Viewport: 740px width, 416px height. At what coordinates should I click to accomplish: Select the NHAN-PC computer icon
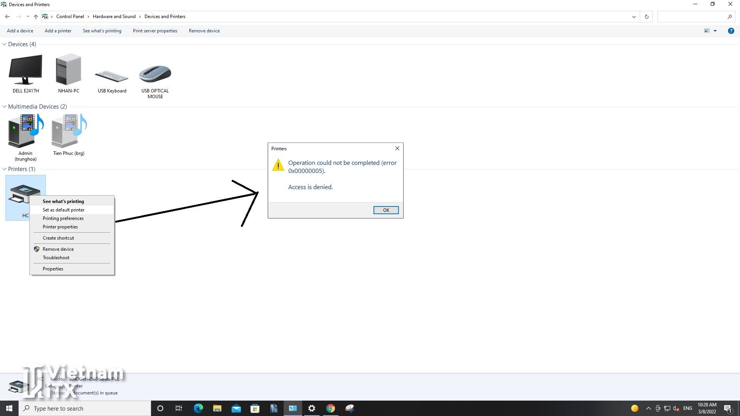coord(69,70)
